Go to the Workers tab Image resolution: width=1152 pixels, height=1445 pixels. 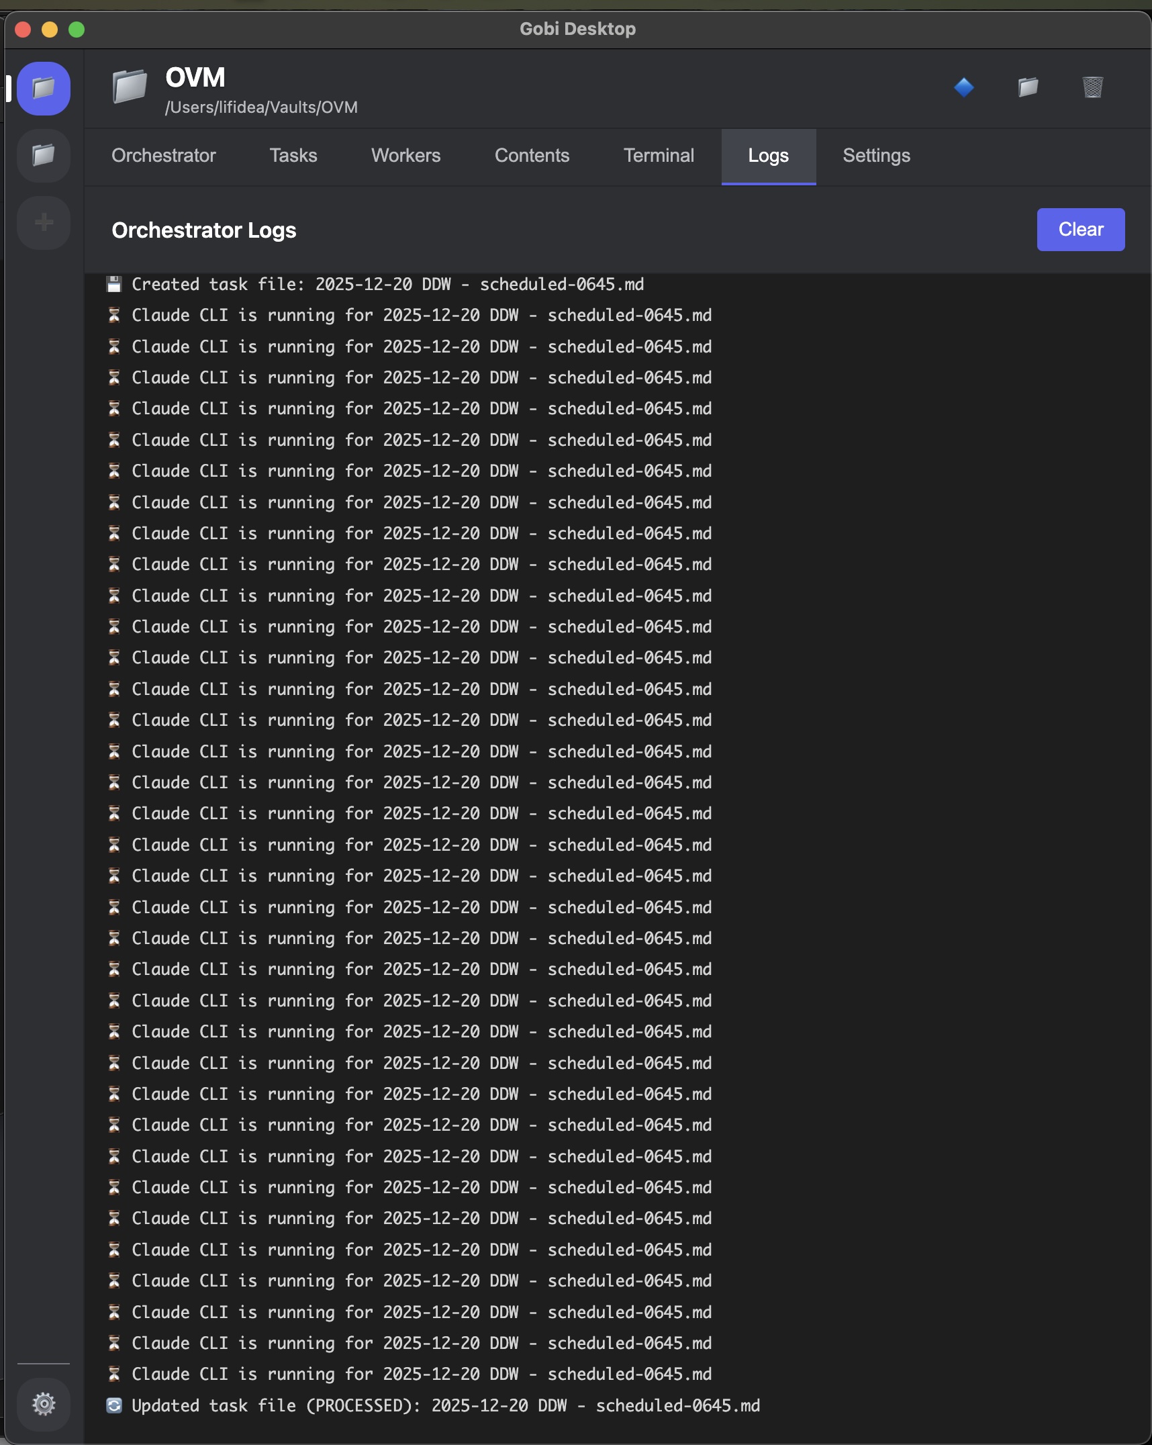point(405,156)
